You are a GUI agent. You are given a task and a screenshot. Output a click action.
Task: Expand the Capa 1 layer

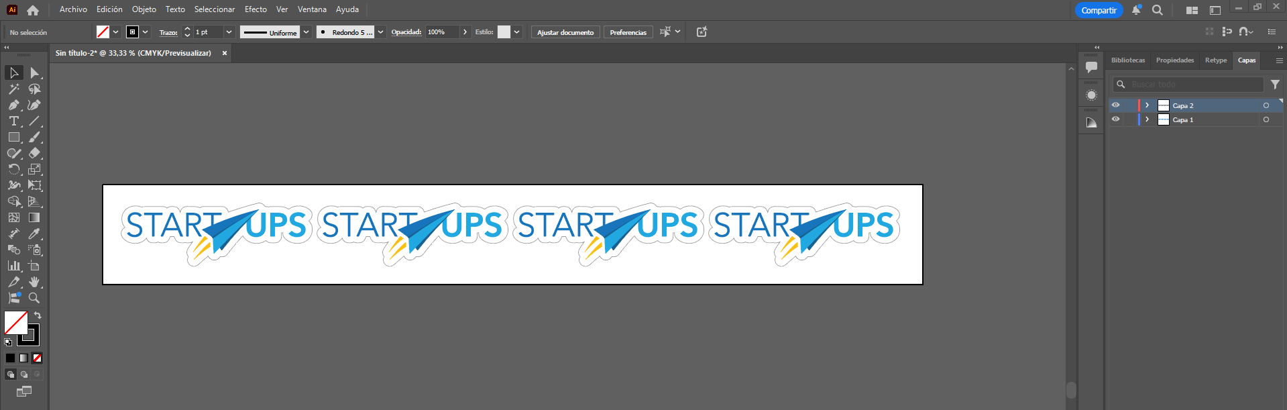pyautogui.click(x=1147, y=119)
